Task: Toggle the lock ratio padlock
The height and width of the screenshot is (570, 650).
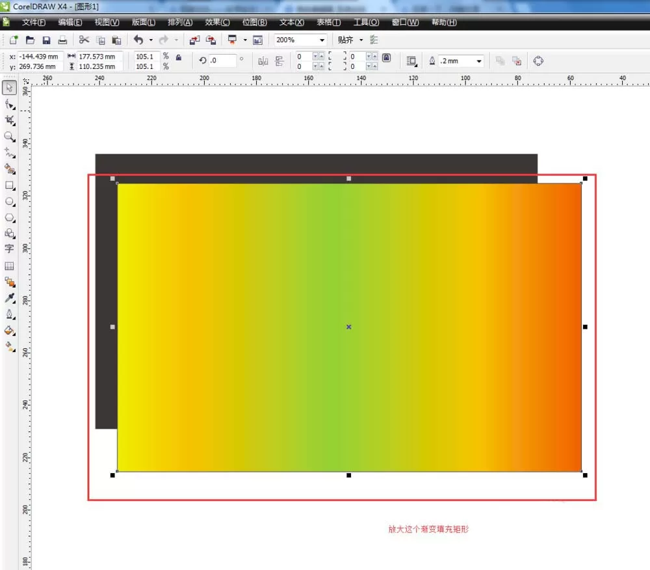Action: coord(179,57)
